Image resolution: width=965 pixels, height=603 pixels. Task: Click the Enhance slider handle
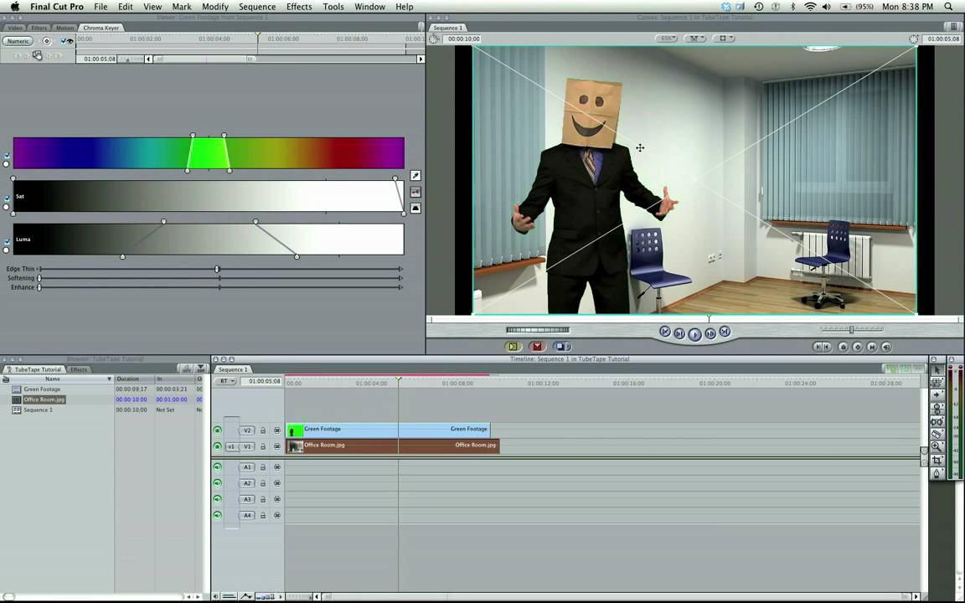pos(39,287)
